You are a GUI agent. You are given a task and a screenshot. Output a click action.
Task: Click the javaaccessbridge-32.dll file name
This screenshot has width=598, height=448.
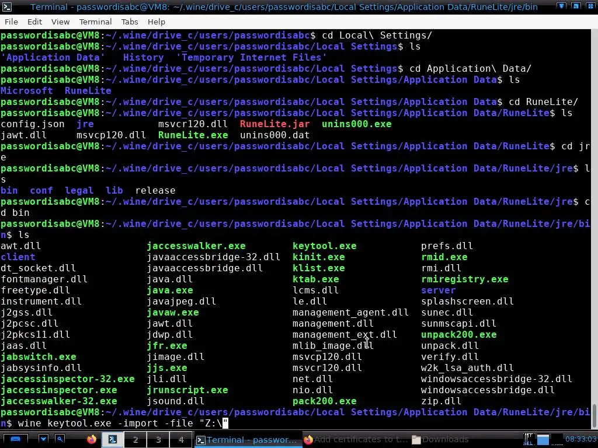coord(214,257)
